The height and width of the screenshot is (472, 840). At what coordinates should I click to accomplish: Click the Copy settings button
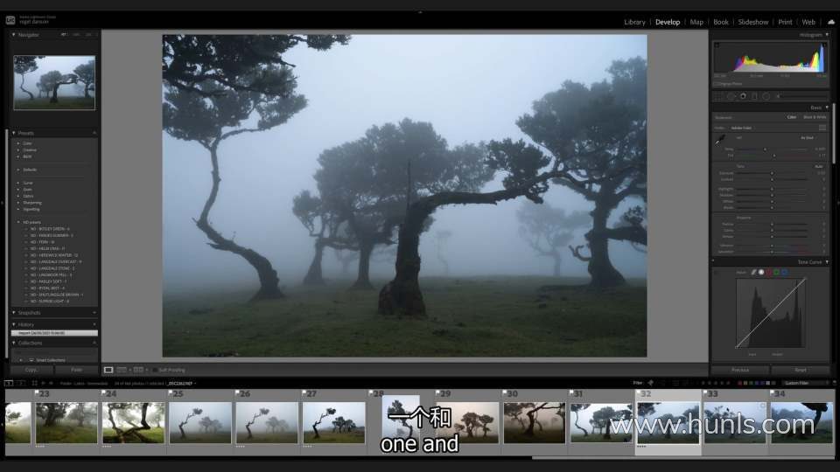pos(31,370)
